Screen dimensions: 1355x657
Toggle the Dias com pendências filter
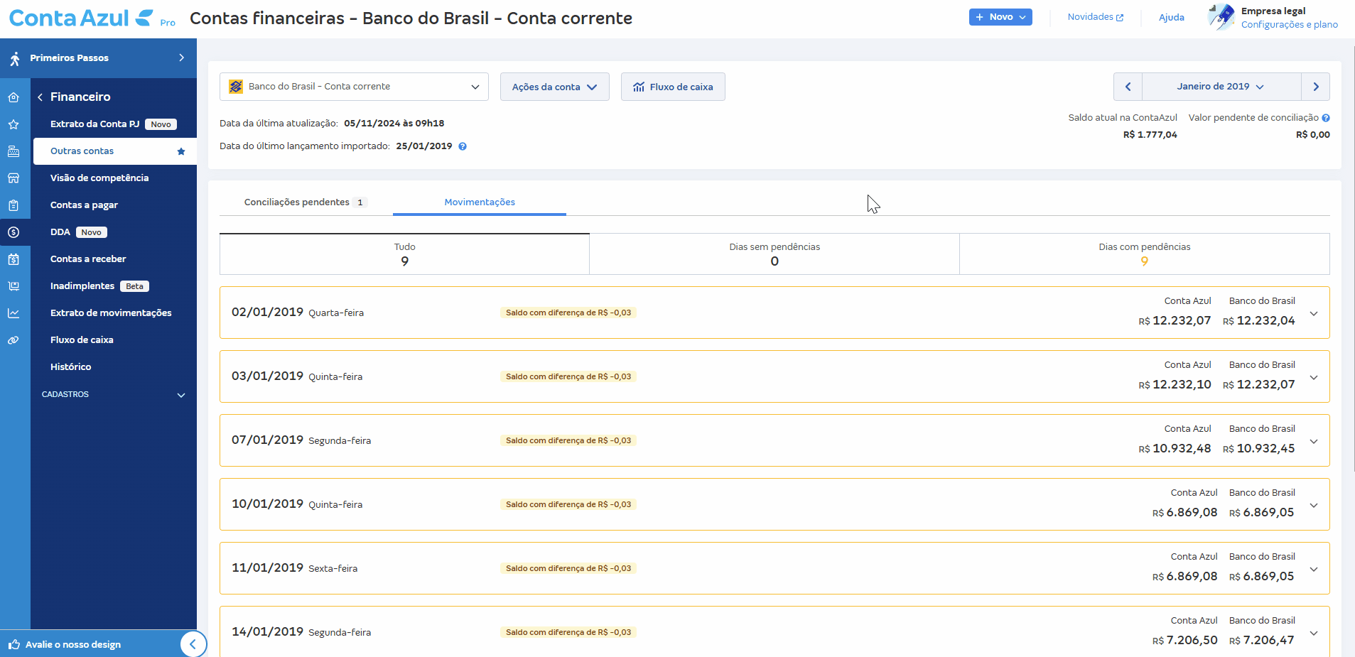click(x=1144, y=254)
